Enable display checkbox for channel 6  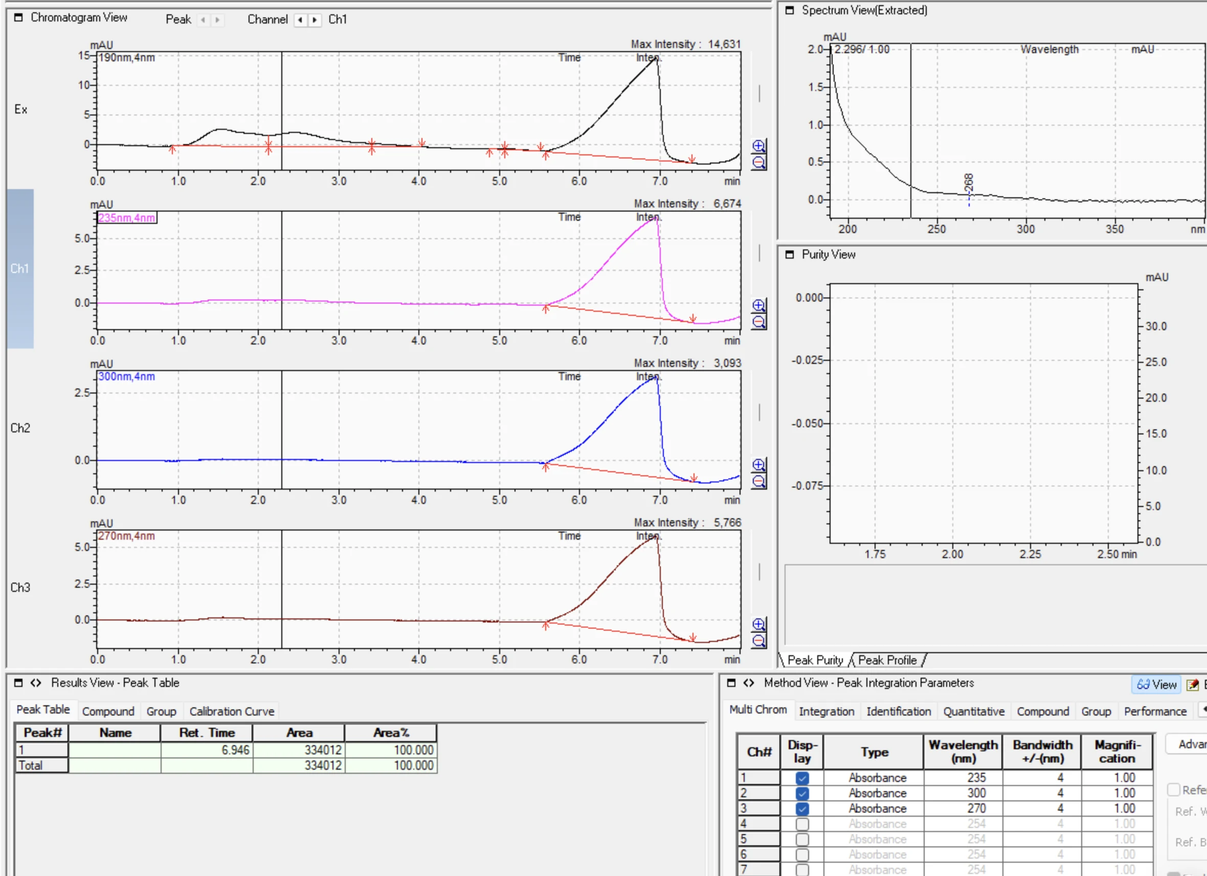pyautogui.click(x=802, y=855)
